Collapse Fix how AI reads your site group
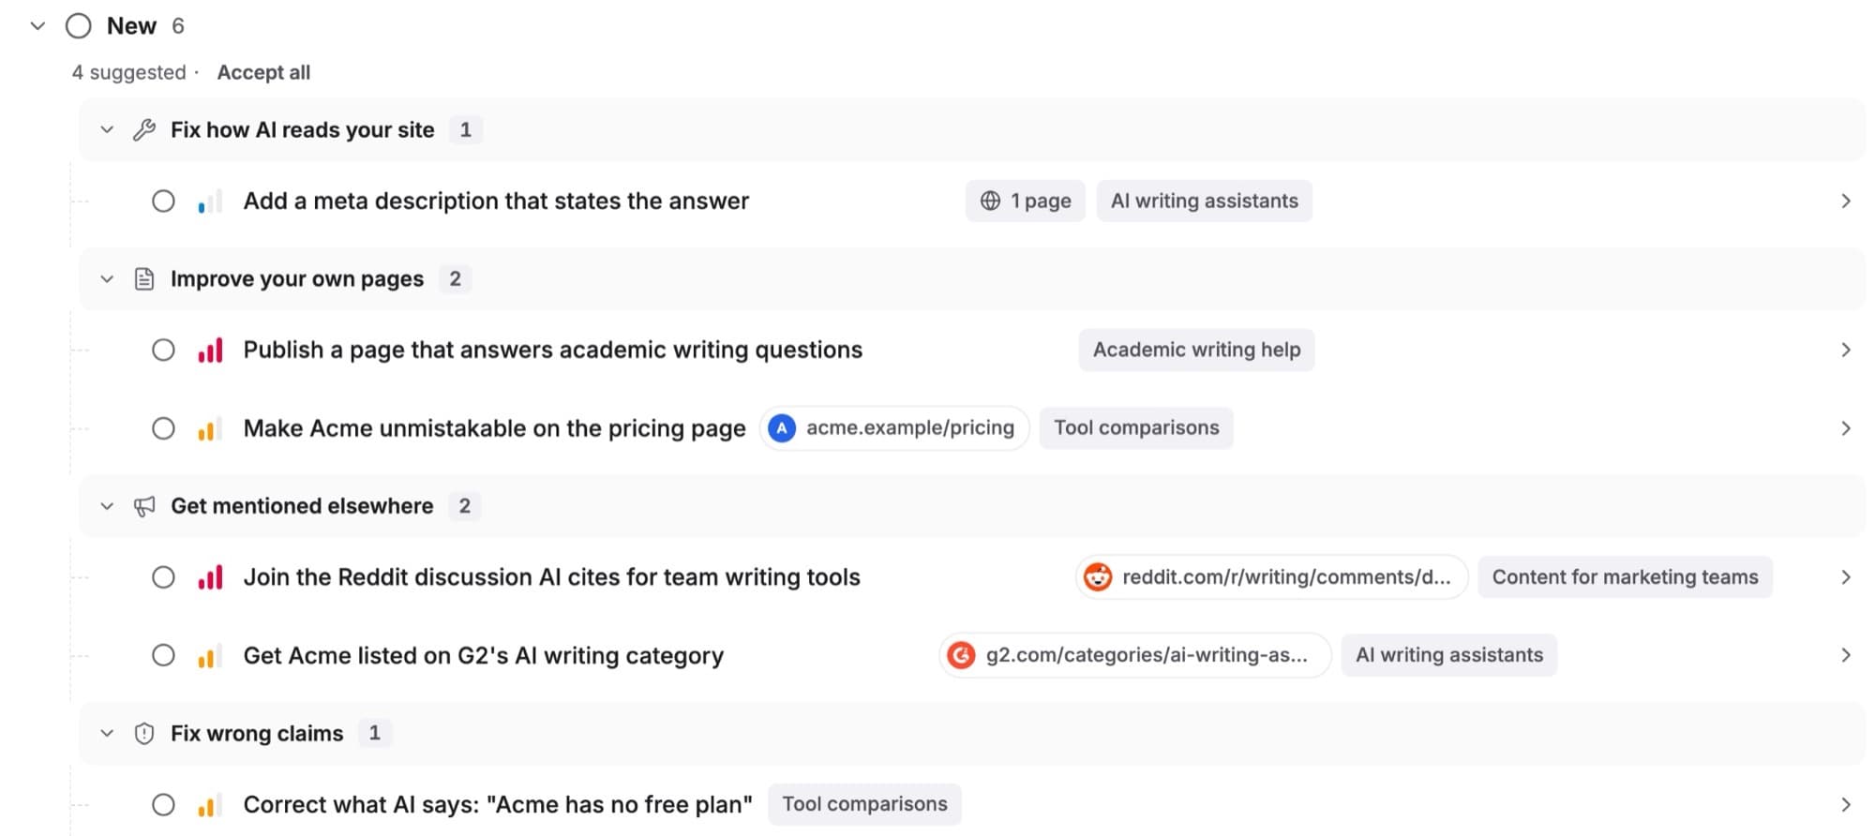The image size is (1875, 836). tap(107, 130)
